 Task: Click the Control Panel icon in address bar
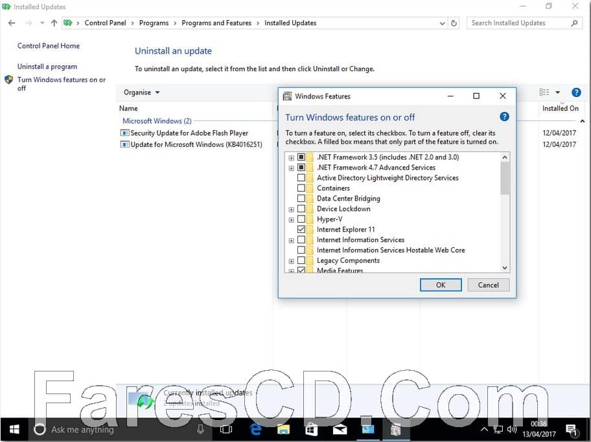[68, 23]
